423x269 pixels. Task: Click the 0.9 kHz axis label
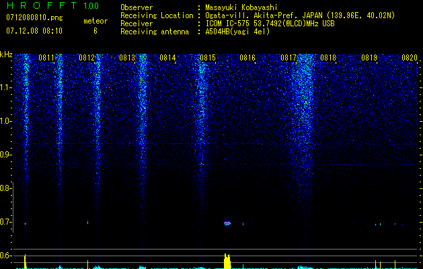(x=5, y=155)
